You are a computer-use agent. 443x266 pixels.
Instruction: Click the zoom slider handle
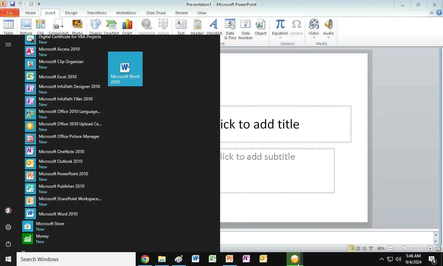coord(405,248)
